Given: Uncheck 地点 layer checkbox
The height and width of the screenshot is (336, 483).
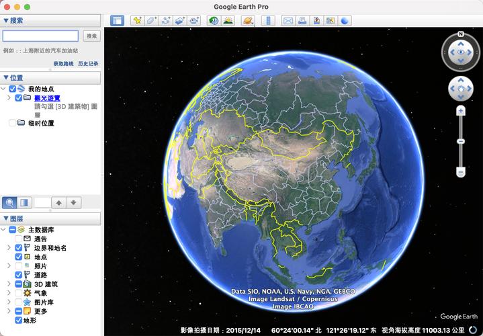Looking at the screenshot, I should tap(19, 257).
